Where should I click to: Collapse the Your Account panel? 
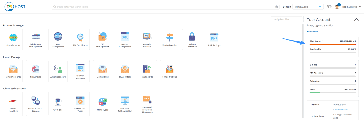pyautogui.click(x=356, y=19)
